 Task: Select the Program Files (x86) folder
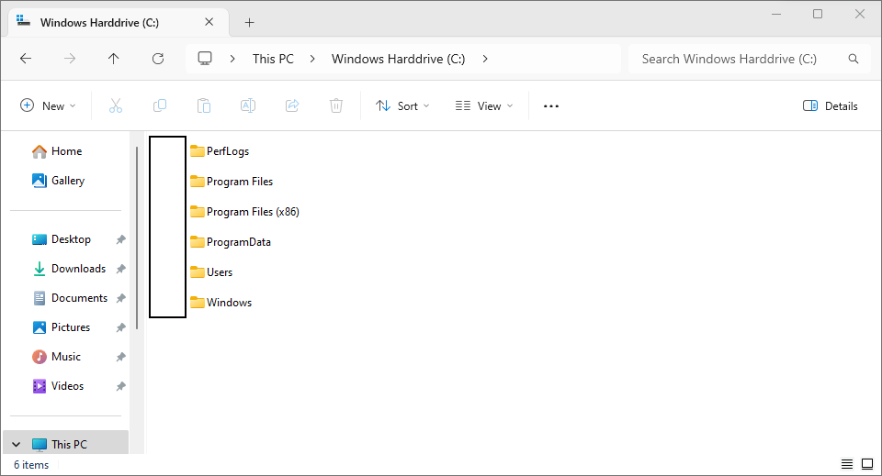click(244, 212)
